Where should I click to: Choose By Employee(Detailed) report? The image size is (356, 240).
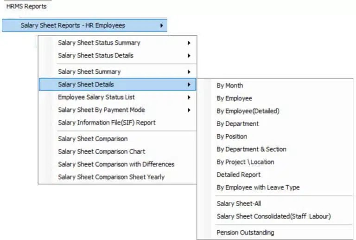click(x=248, y=111)
